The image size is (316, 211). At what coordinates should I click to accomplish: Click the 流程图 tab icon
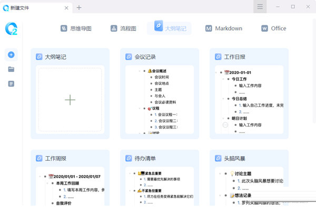pyautogui.click(x=114, y=28)
